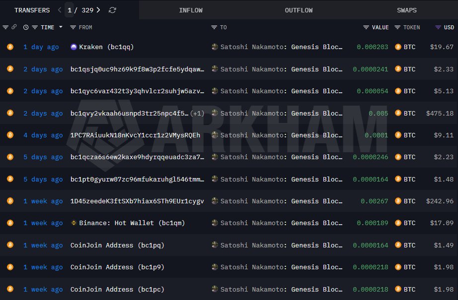Open sender address bc1qcza6s6ew2kaxe9hdyrqqeuadc3za7
458x300 pixels.
point(137,157)
